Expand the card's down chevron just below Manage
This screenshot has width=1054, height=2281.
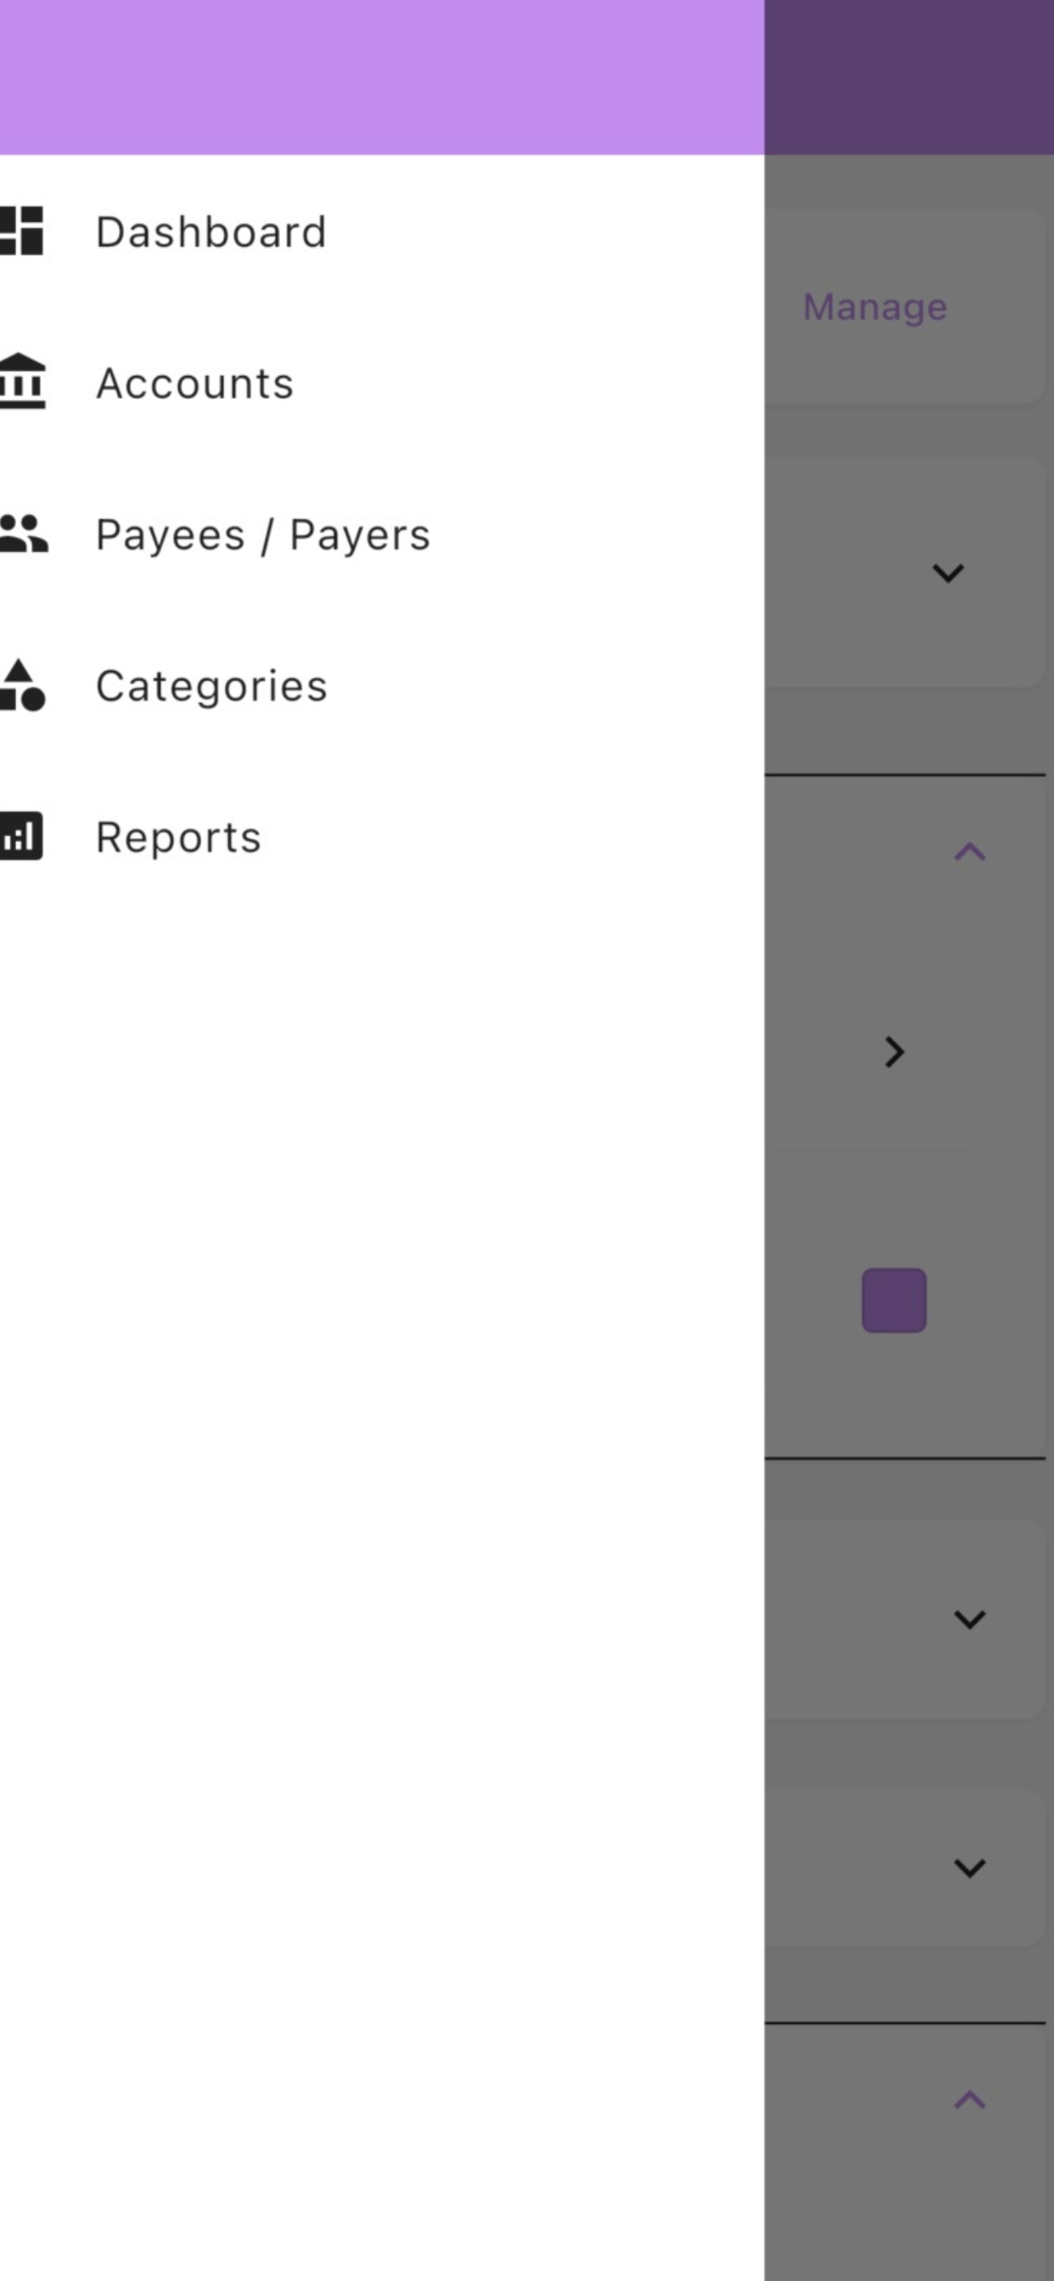(x=948, y=573)
